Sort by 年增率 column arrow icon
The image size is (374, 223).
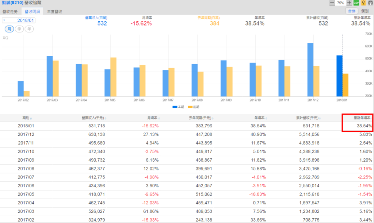click(266, 118)
